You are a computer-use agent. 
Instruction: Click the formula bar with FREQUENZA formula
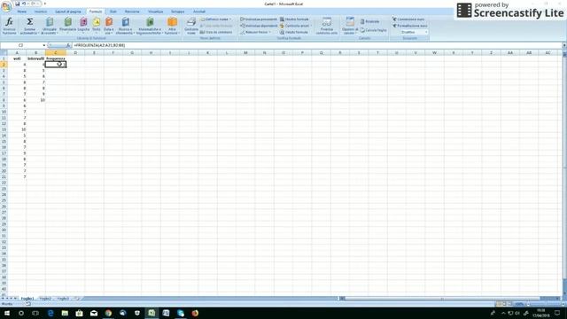coord(316,45)
